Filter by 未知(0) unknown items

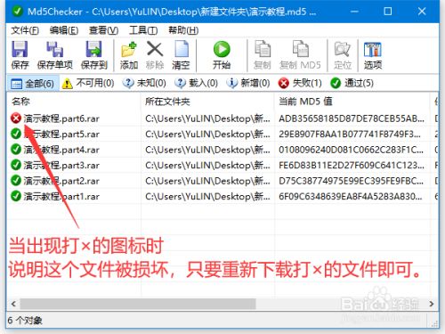click(x=144, y=83)
